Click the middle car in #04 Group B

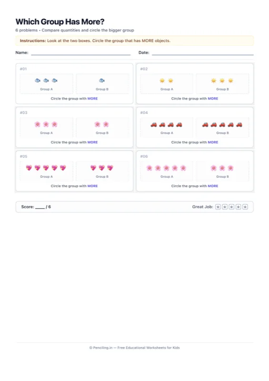click(x=222, y=125)
